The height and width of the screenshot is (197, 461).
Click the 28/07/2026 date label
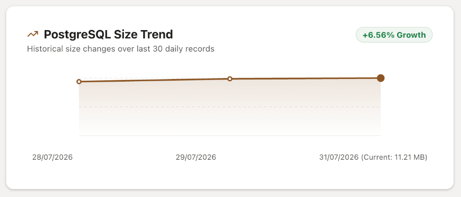pyautogui.click(x=52, y=157)
